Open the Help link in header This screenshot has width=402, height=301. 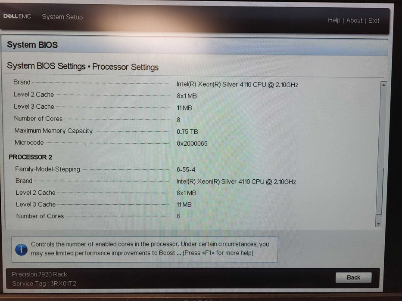(334, 20)
